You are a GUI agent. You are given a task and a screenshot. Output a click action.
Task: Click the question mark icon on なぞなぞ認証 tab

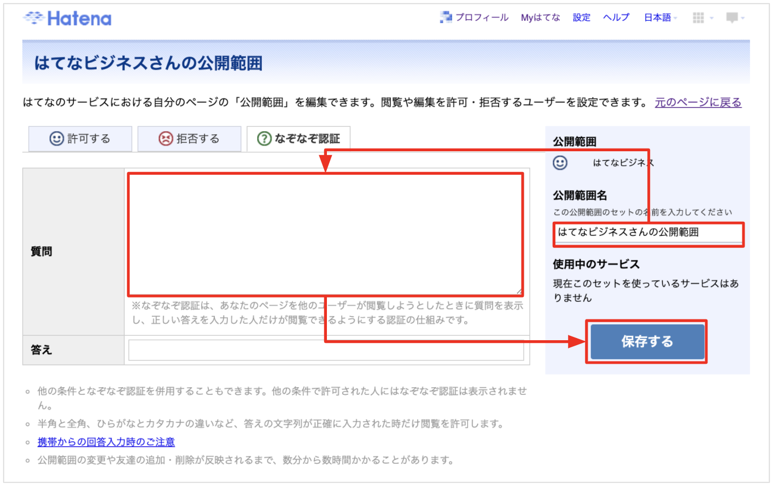click(264, 139)
